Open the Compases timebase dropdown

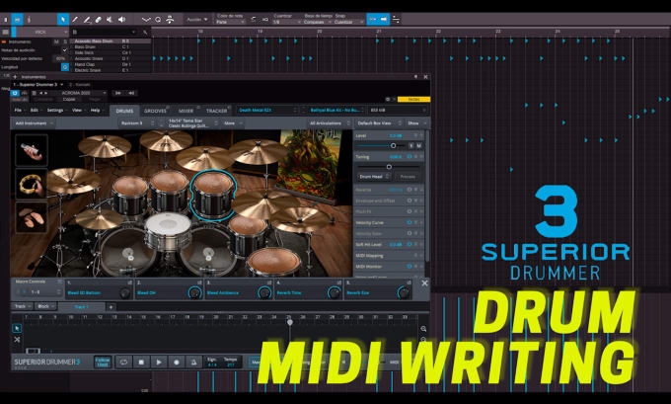(317, 22)
